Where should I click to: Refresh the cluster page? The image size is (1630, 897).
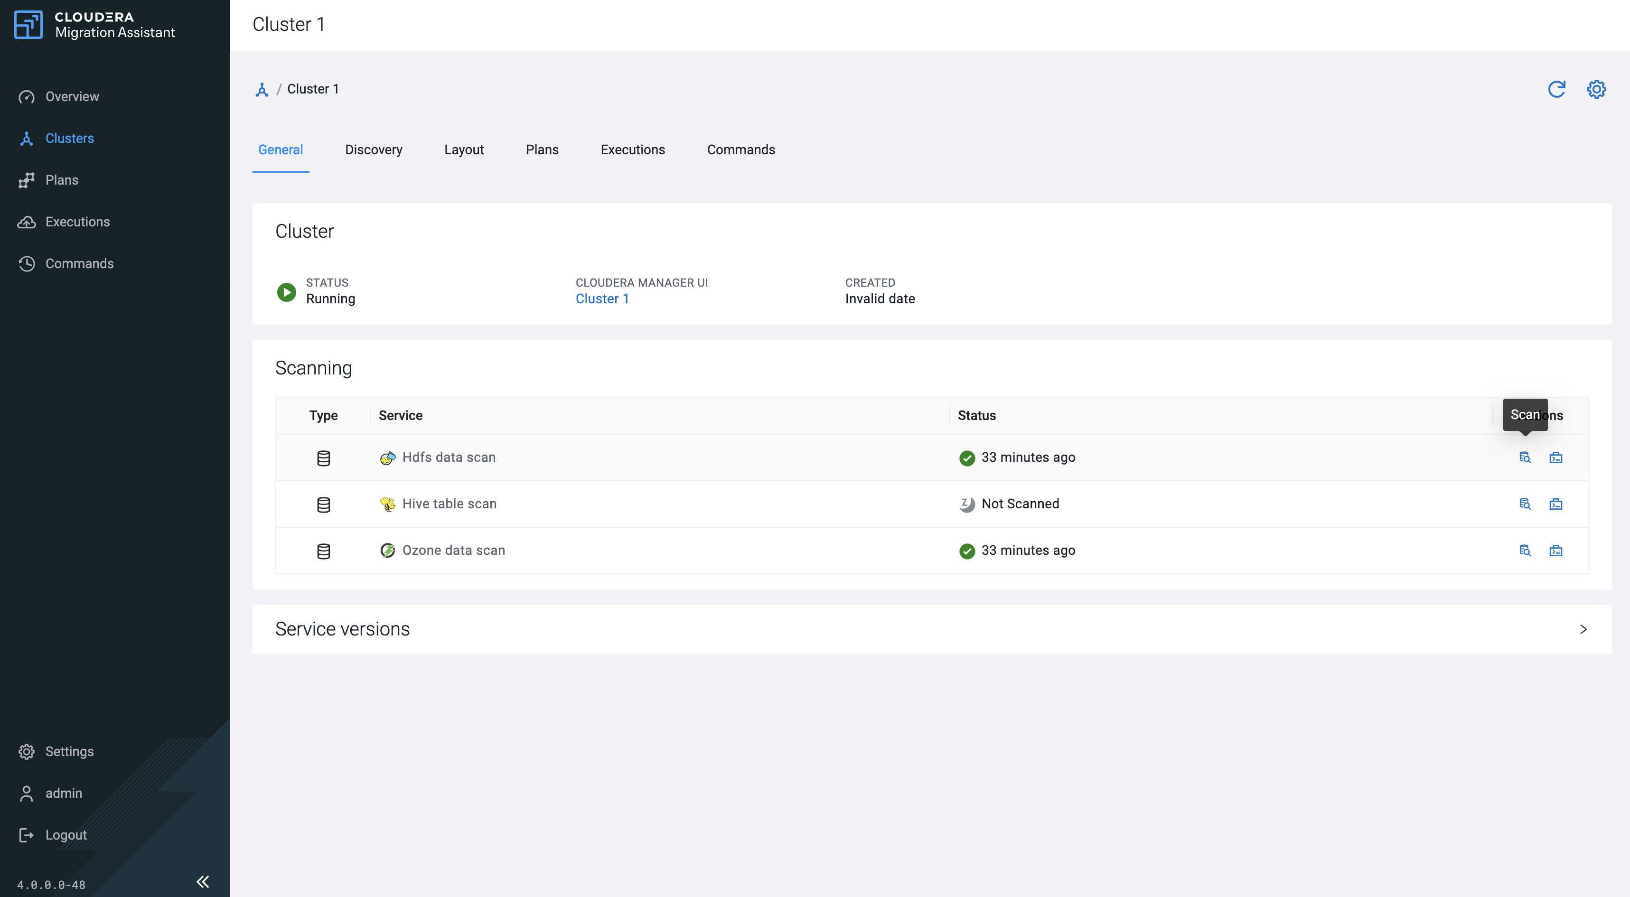(1556, 89)
